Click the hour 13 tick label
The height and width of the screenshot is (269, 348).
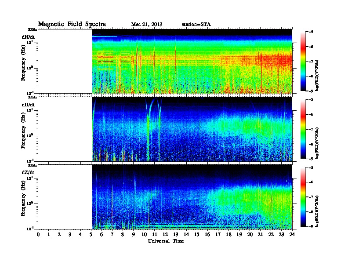coord(176,235)
